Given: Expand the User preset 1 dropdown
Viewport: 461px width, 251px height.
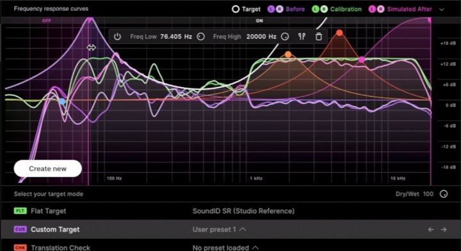Looking at the screenshot, I should [219, 229].
